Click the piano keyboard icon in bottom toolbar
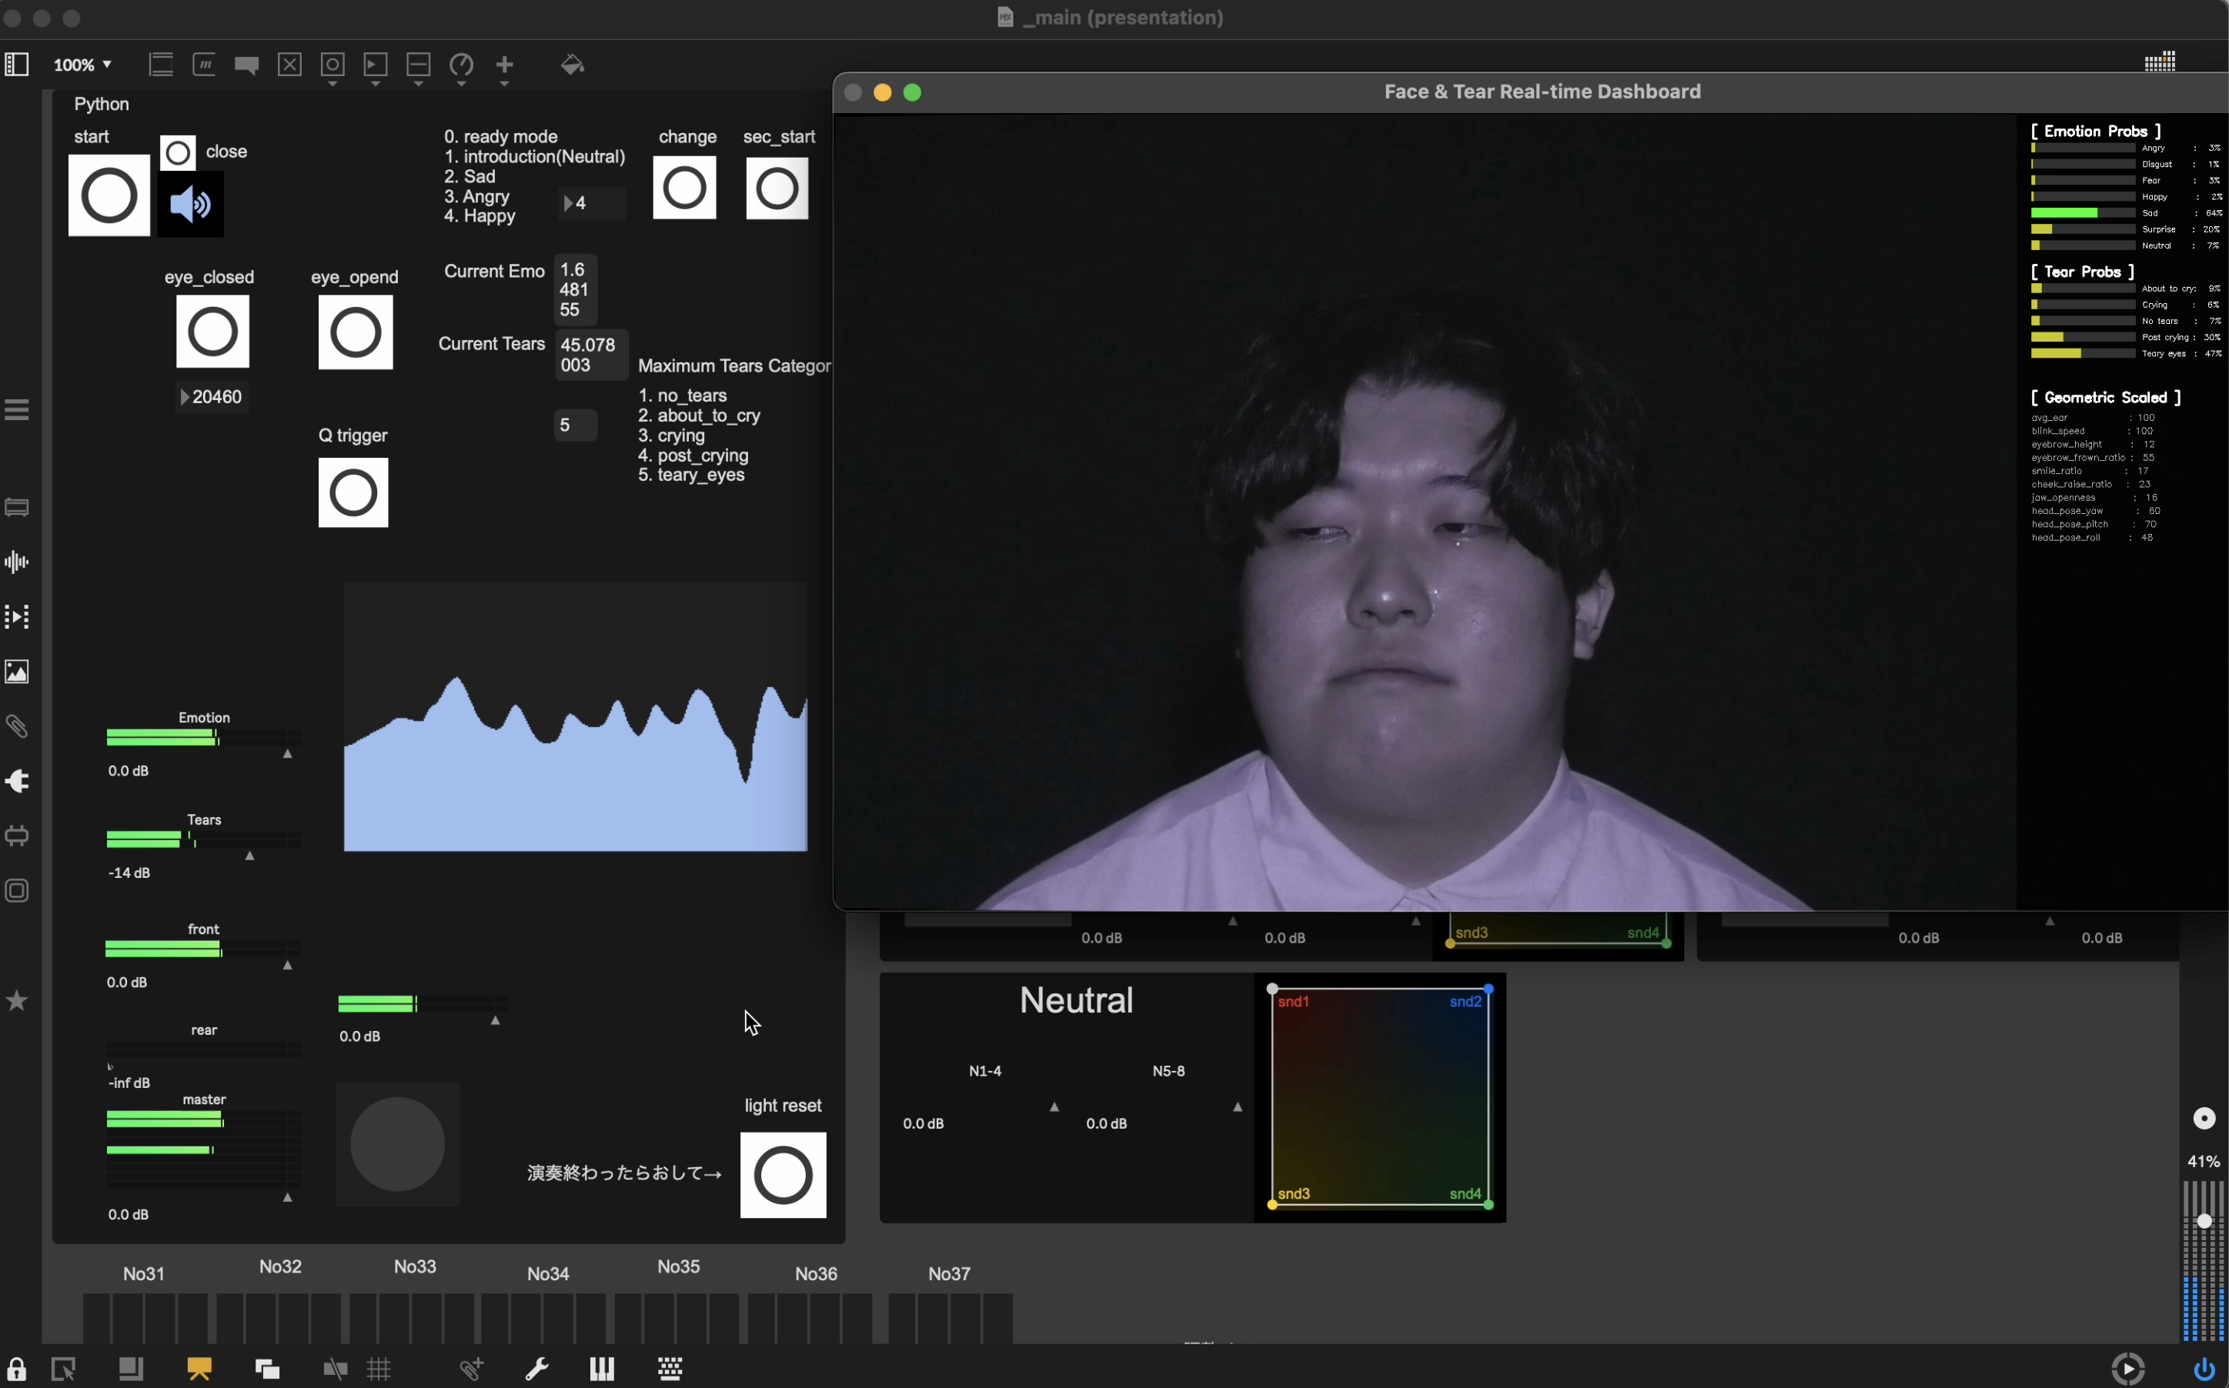Image resolution: width=2229 pixels, height=1388 pixels. point(602,1370)
